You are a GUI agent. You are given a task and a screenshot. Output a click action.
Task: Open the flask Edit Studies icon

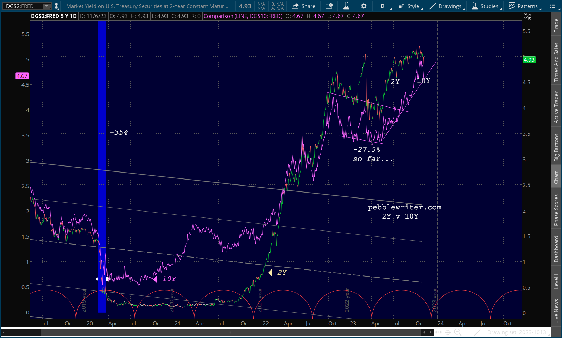(346, 6)
